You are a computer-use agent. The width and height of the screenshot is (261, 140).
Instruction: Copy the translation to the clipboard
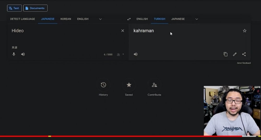226,54
